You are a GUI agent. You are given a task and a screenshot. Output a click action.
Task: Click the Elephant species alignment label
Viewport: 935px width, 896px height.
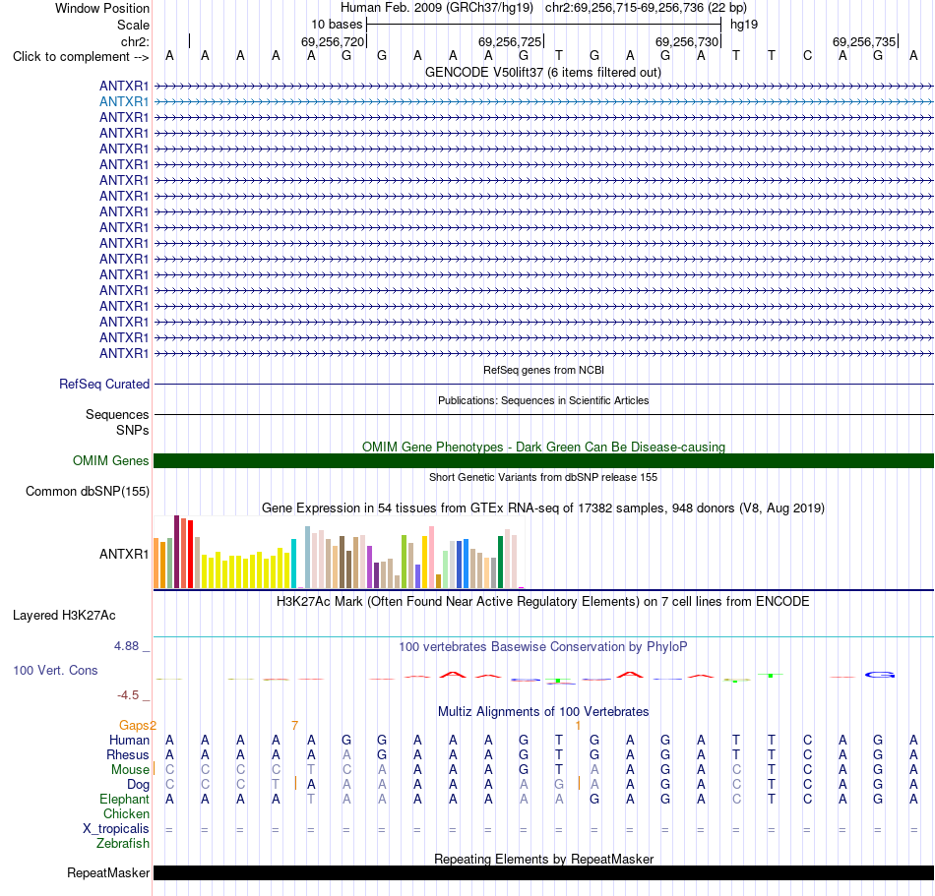click(124, 799)
